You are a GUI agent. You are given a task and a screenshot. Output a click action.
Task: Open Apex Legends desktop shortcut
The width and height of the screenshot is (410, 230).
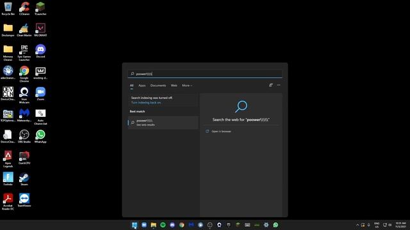tap(8, 159)
